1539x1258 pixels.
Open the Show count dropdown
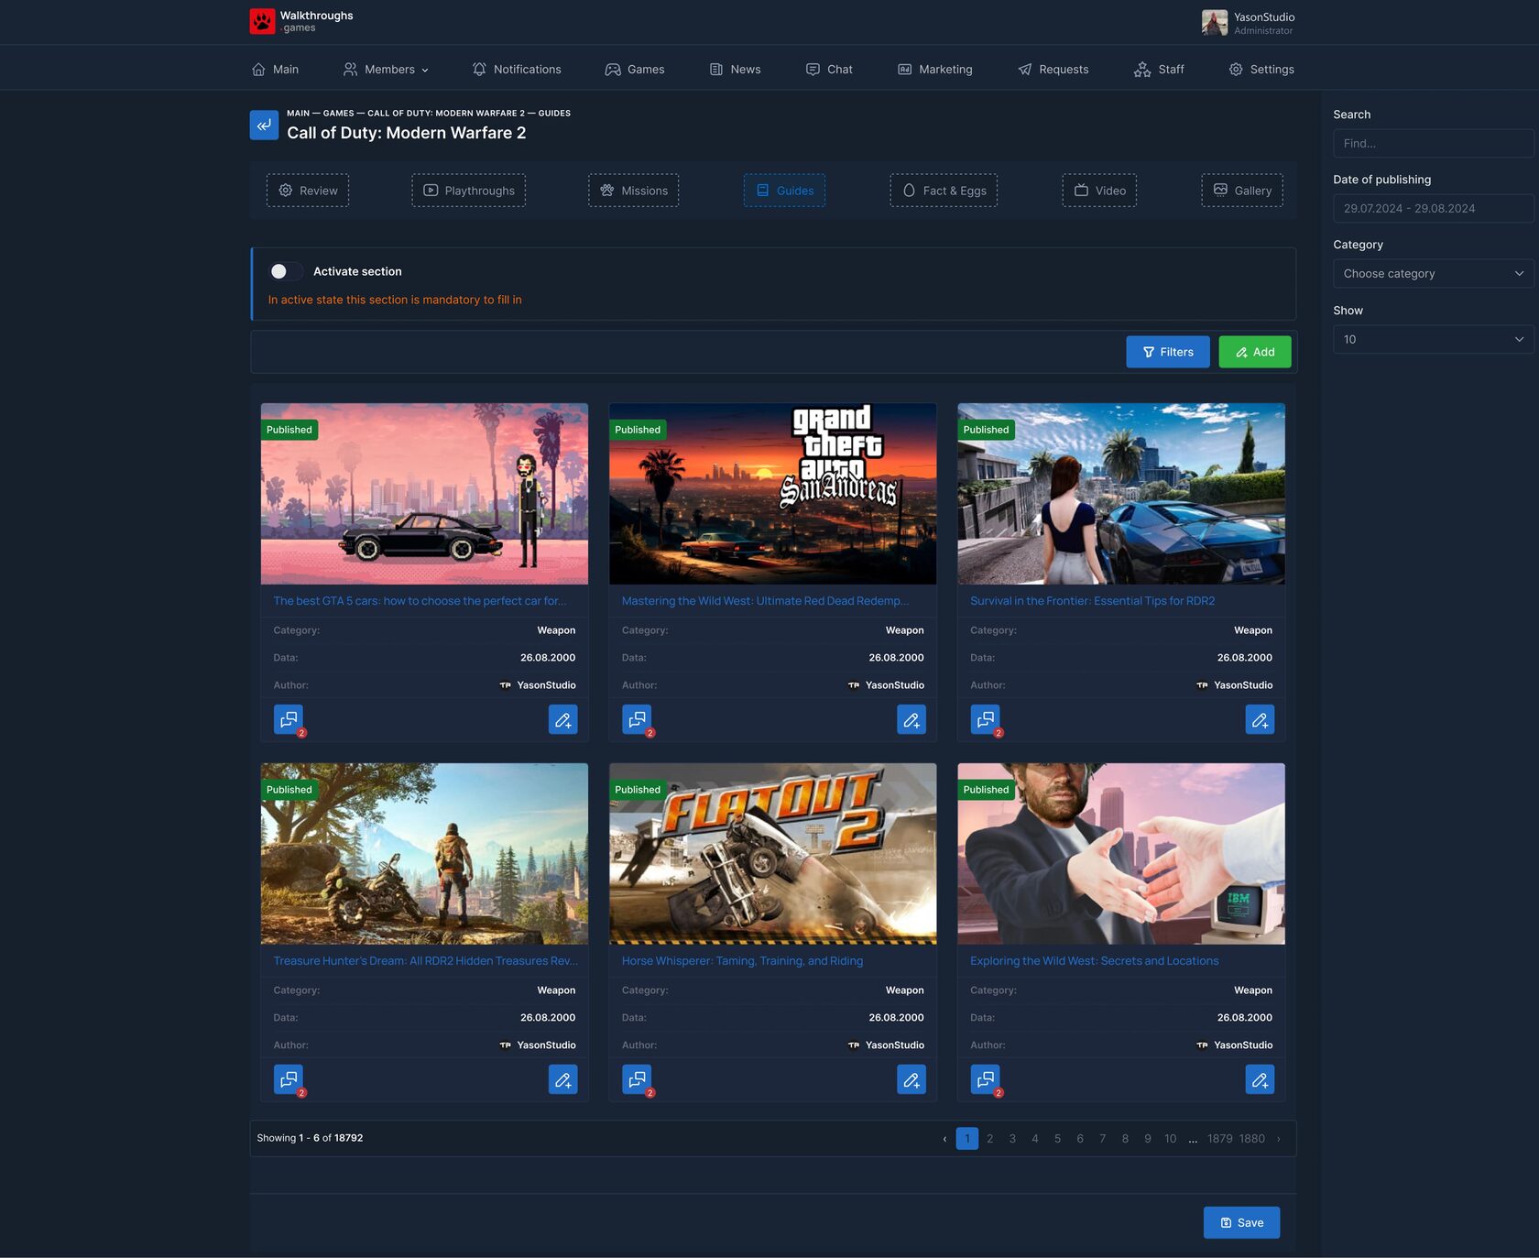click(1433, 340)
